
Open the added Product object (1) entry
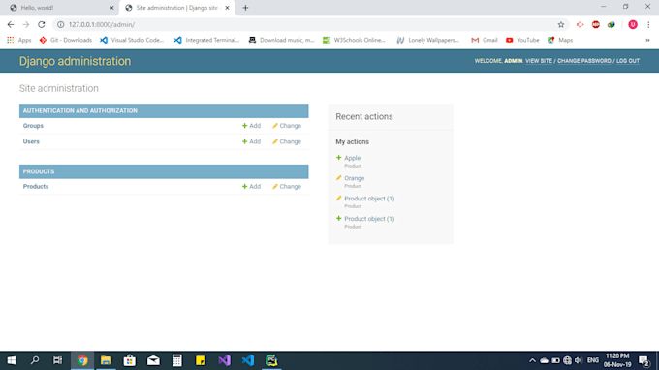(369, 218)
